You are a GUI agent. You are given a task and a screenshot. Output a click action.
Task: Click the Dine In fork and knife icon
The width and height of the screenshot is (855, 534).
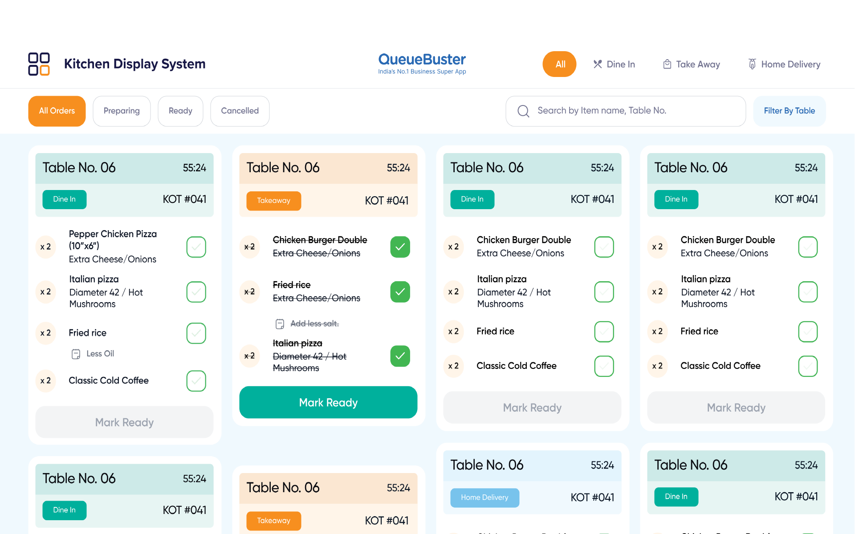pos(598,64)
